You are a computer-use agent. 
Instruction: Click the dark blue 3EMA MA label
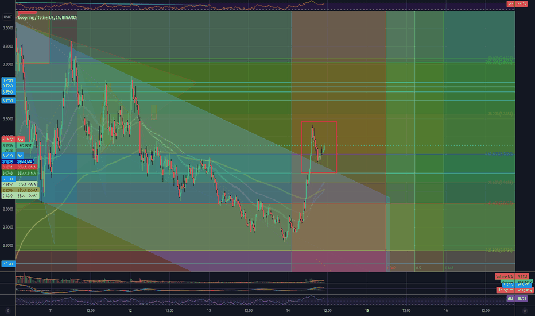coord(18,161)
